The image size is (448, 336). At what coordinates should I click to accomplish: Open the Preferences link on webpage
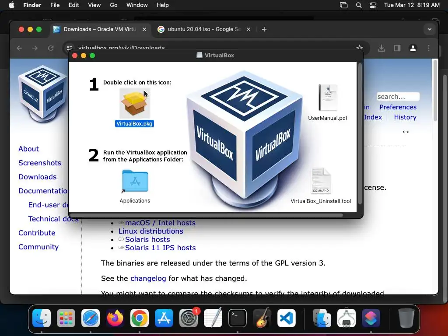pos(398,107)
